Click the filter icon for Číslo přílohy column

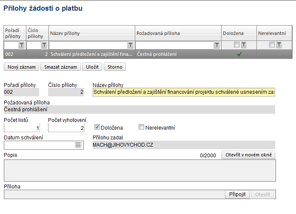[x=44, y=45]
